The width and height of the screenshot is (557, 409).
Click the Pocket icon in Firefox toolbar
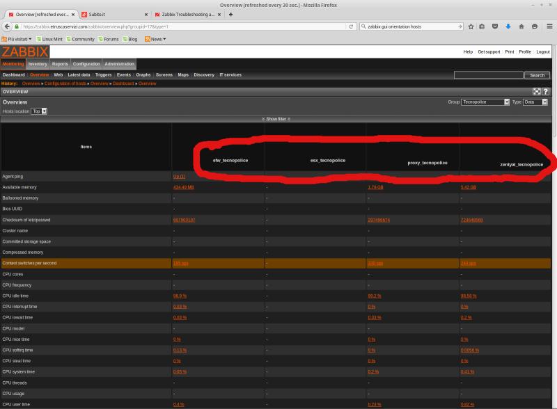pyautogui.click(x=495, y=26)
